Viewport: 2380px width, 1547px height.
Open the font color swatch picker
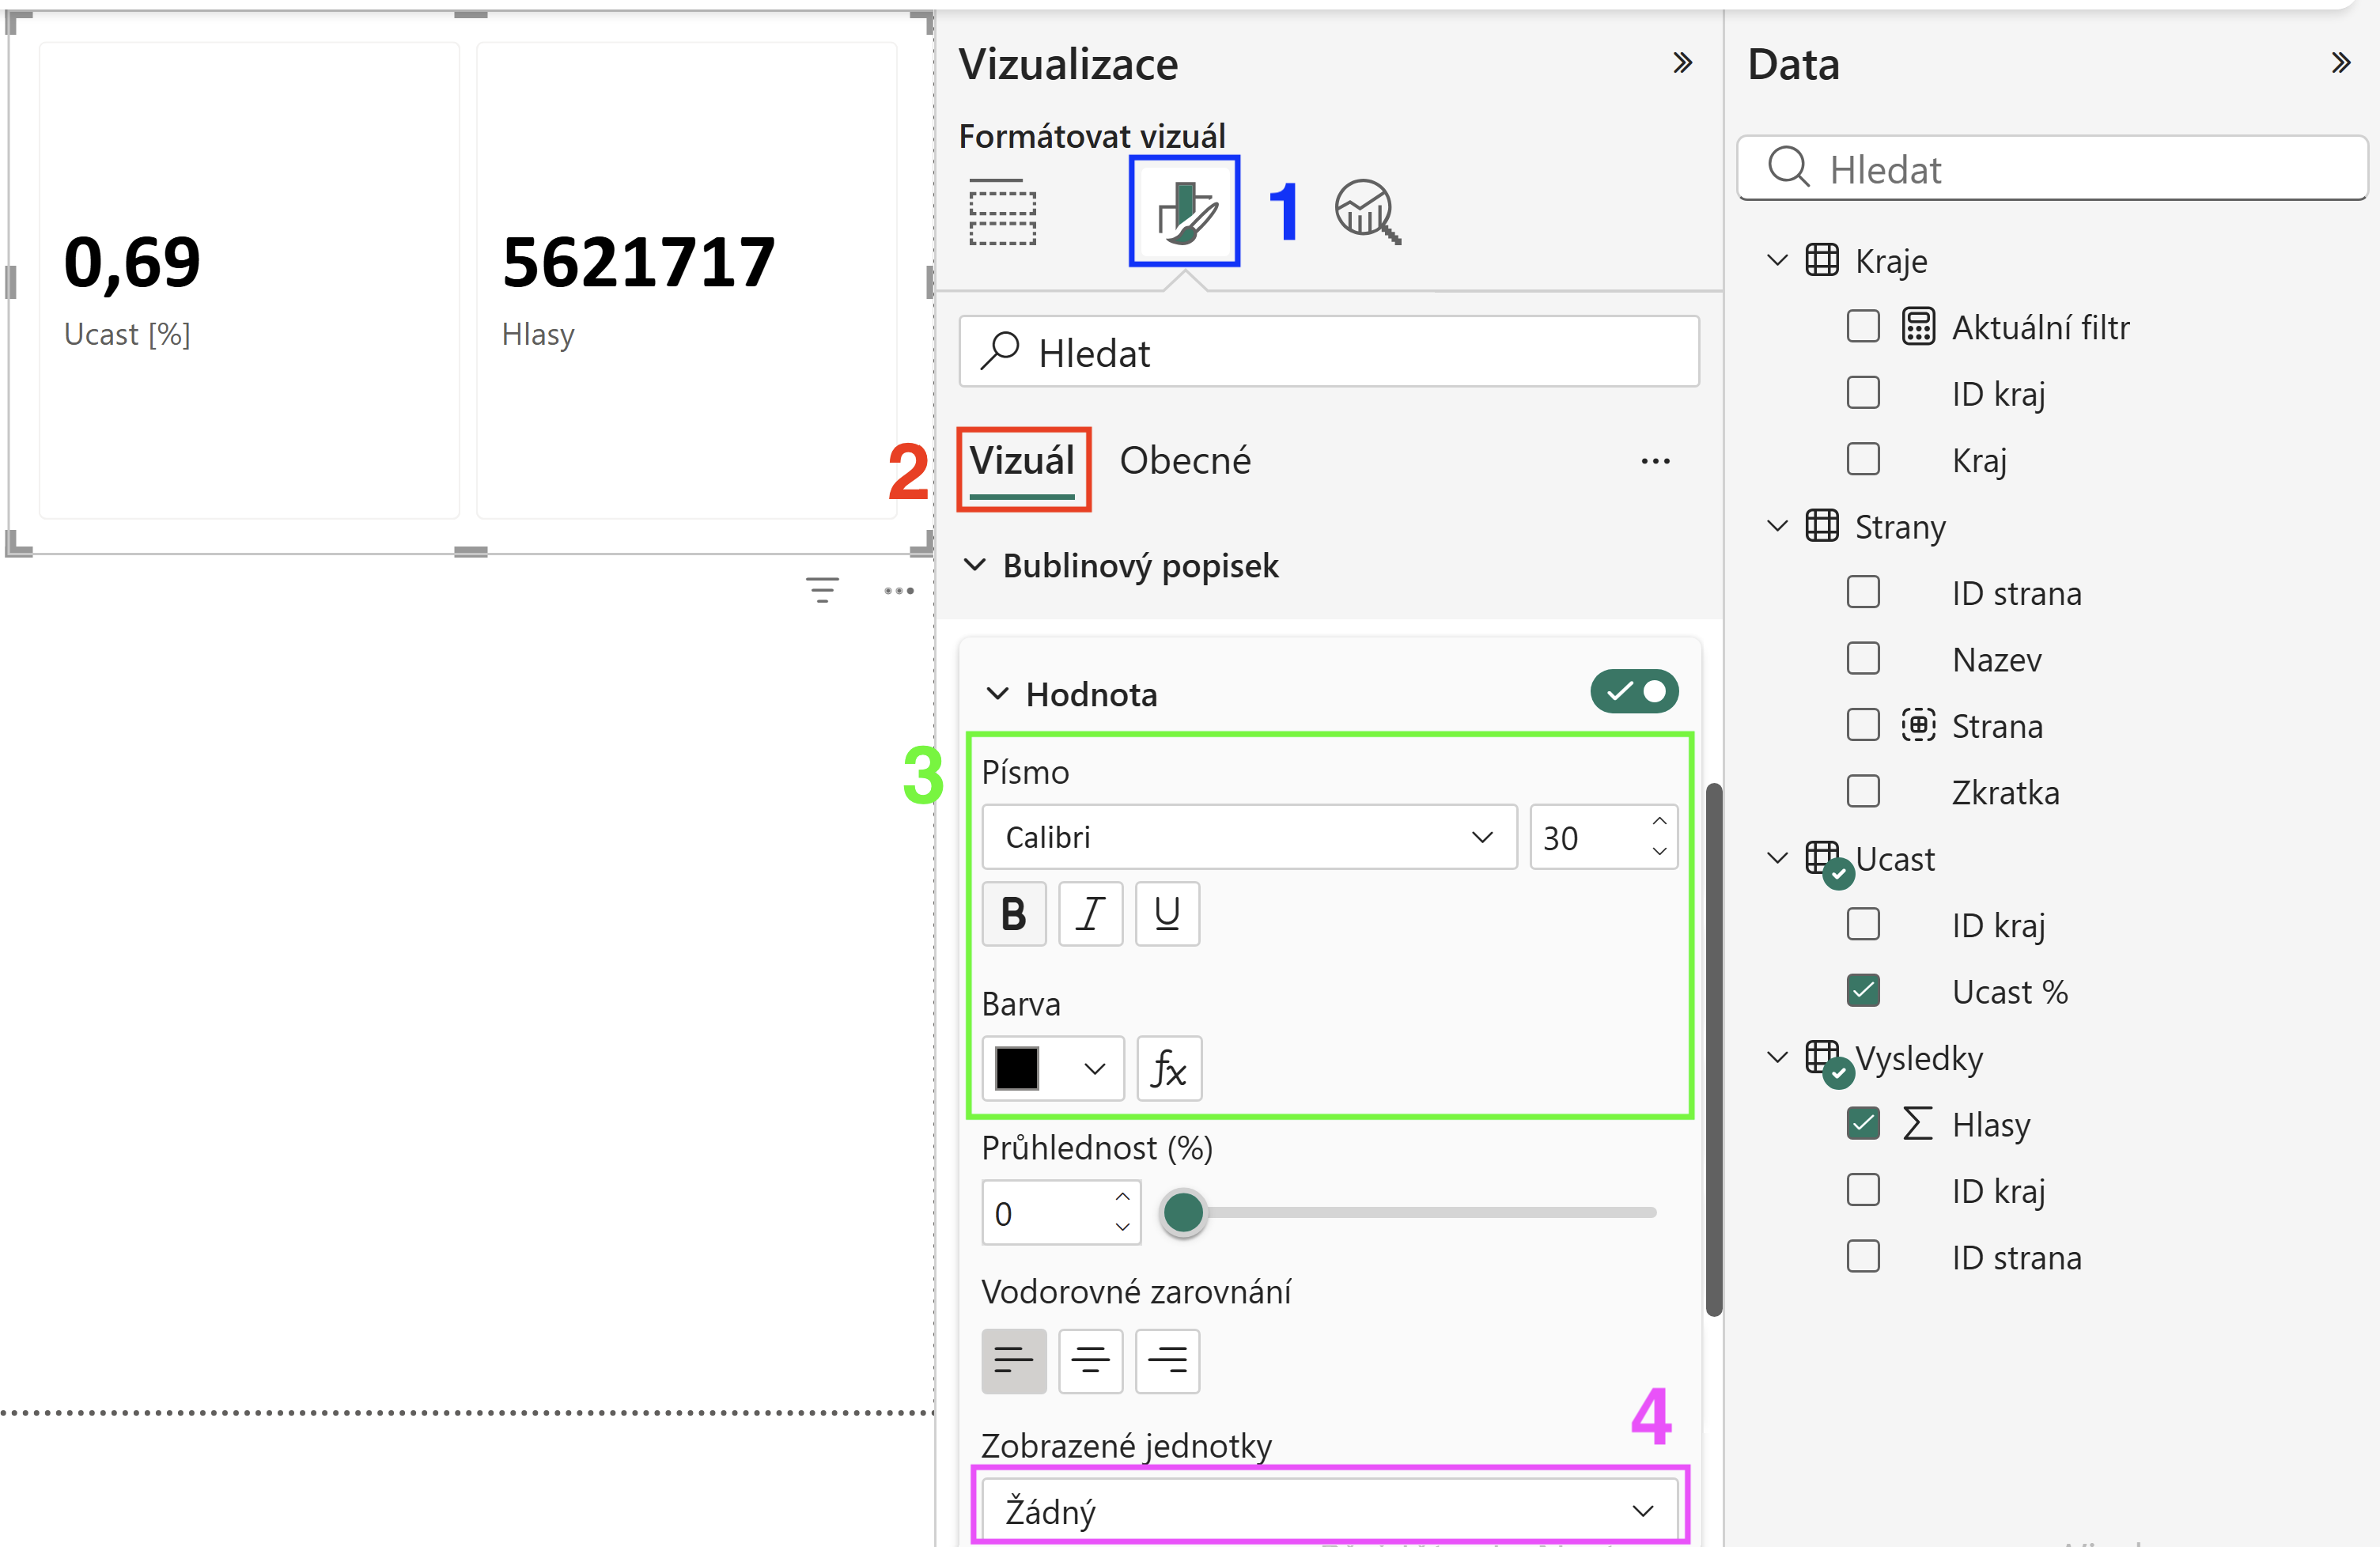click(x=1053, y=1069)
